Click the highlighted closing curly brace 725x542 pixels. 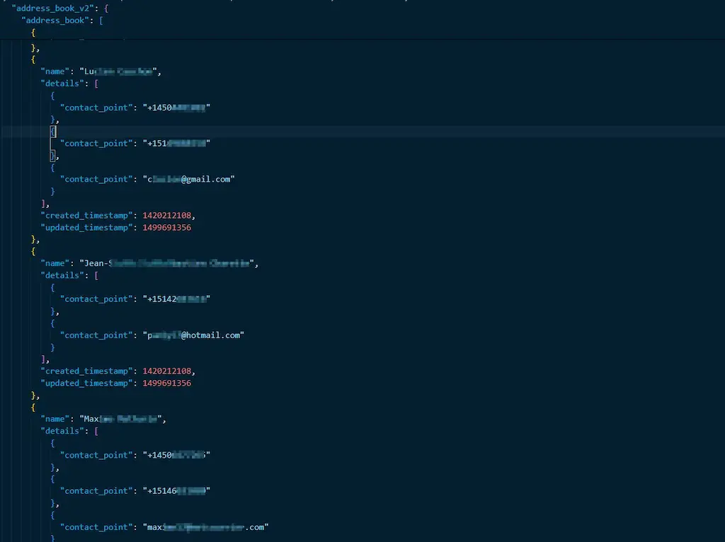pyautogui.click(x=52, y=156)
